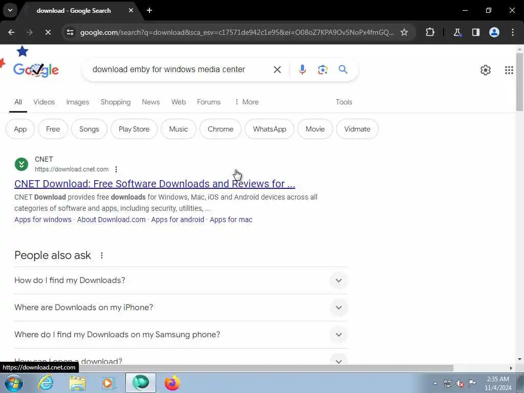Clear the search box with the X icon

click(x=277, y=70)
